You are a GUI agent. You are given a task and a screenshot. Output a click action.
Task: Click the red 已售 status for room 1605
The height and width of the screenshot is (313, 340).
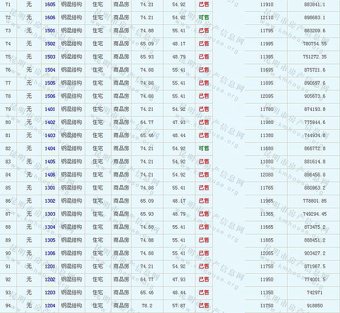coord(204,5)
